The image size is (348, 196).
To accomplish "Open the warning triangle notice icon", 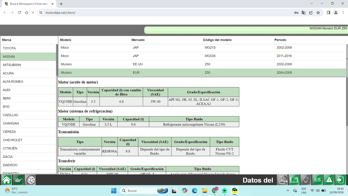I will point(329,180).
